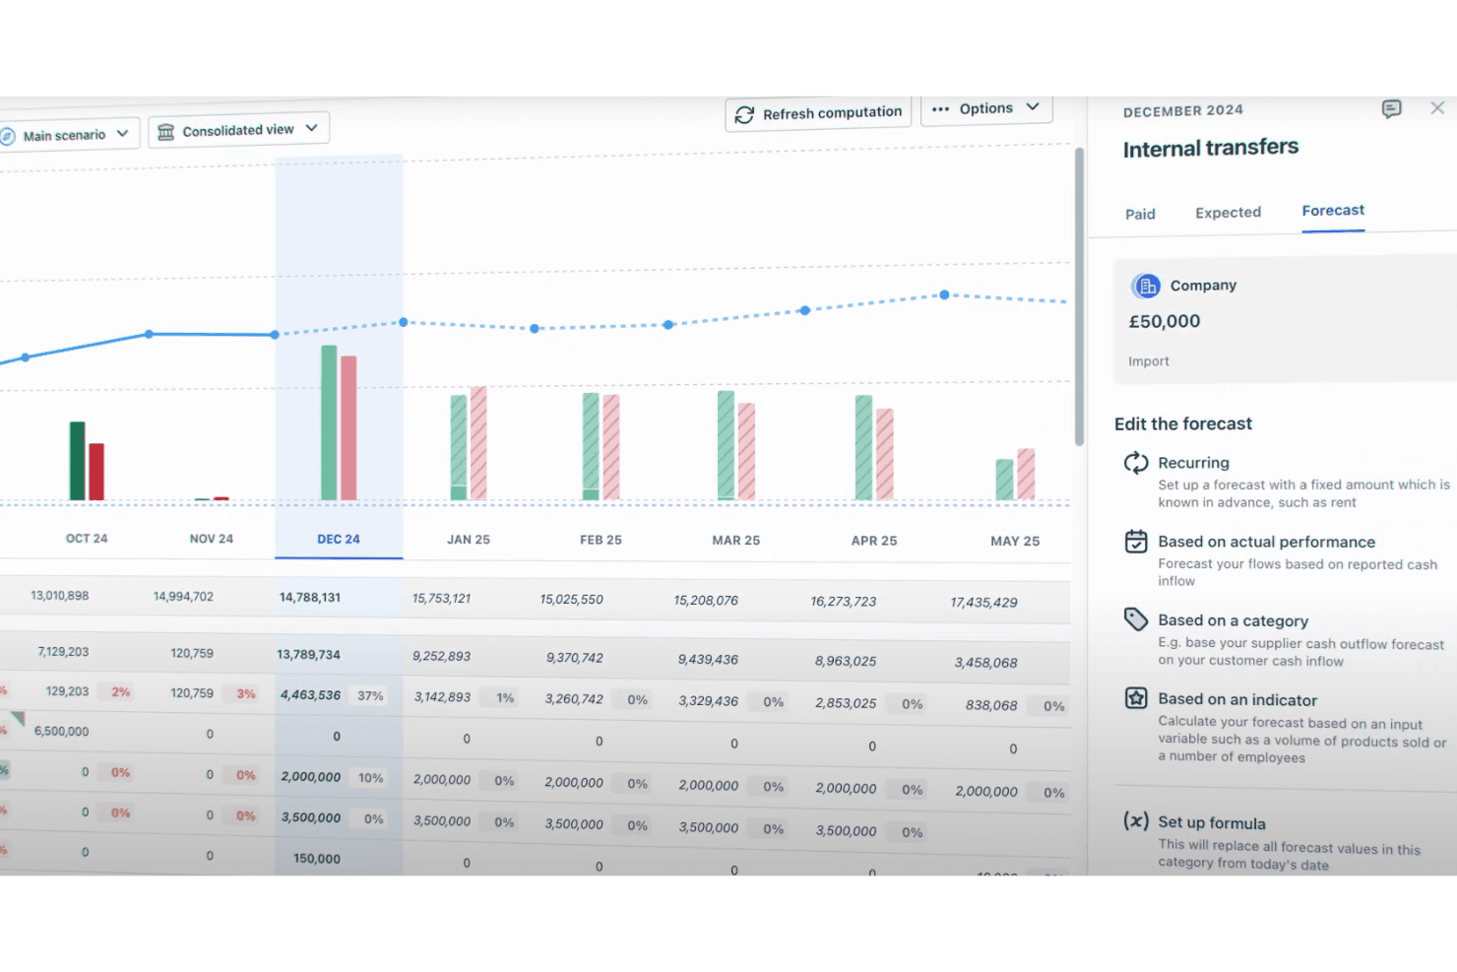Select the JAN 25 month header
The image size is (1457, 972).
click(x=469, y=540)
